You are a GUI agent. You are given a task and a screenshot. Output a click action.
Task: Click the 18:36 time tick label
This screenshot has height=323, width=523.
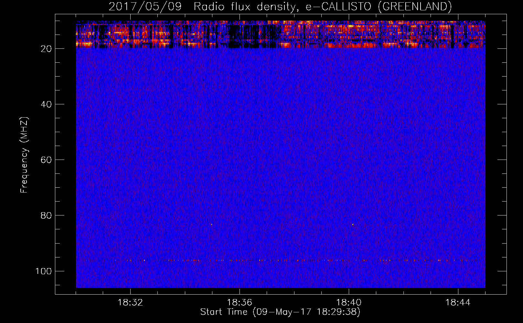click(240, 303)
